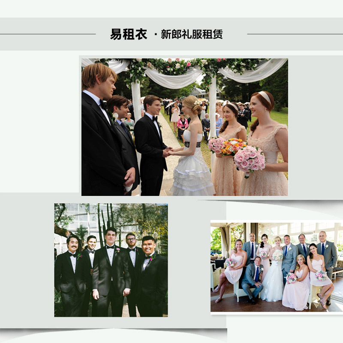Click the horizontal line left of header title
The width and height of the screenshot is (343, 343).
click(x=48, y=34)
